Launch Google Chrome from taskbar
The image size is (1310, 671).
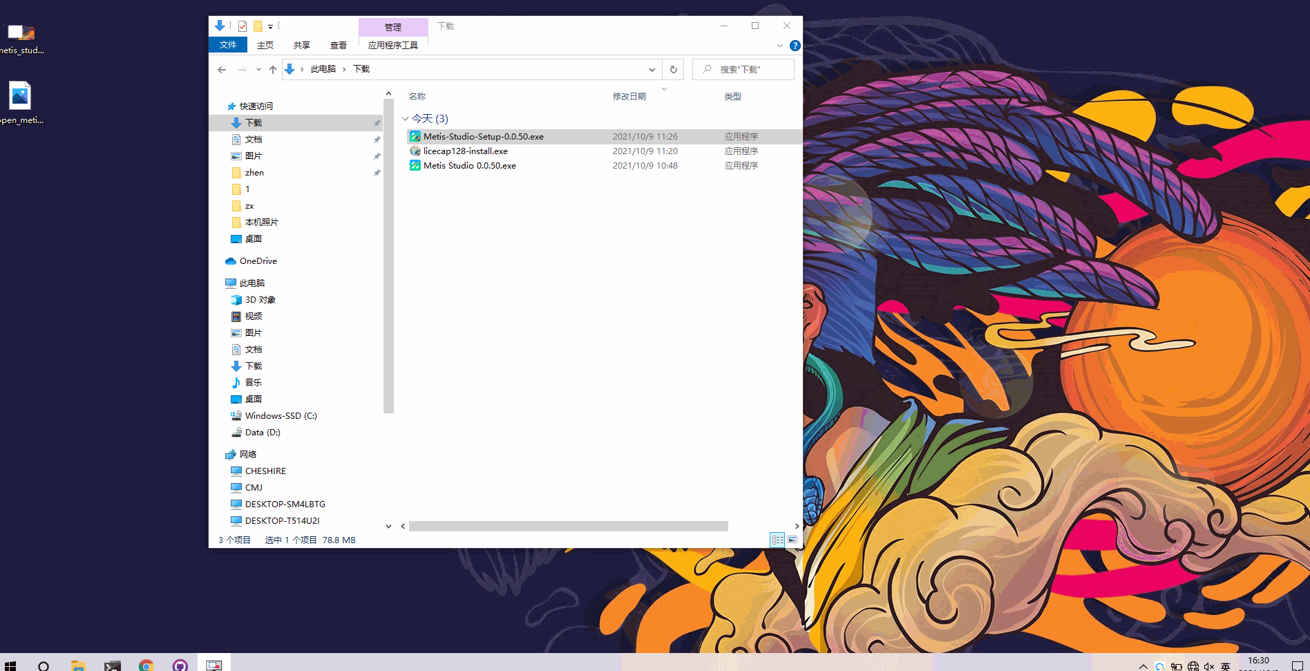[x=146, y=665]
